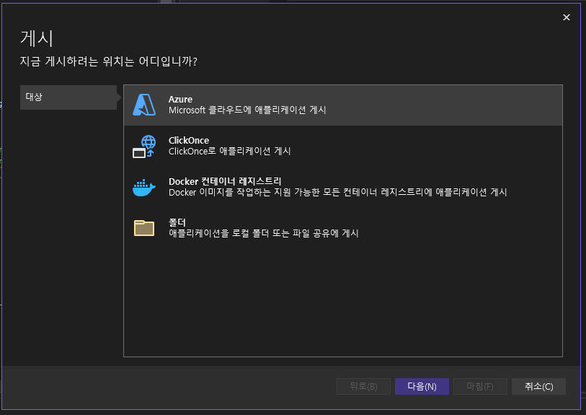Click 'Docker 이미지를 작업하는' description line
The image size is (586, 415).
tap(337, 193)
